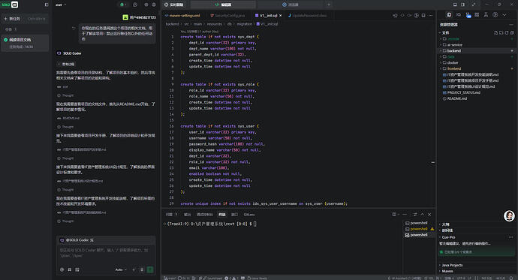Viewport: 518px width, 280px height.
Task: Toggle side panel layout icon in title bar
Action: click(x=463, y=5)
